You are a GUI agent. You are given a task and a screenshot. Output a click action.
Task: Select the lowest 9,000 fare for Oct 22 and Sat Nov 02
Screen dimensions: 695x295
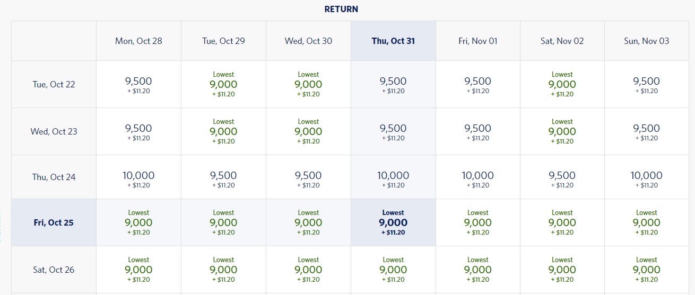pyautogui.click(x=562, y=84)
